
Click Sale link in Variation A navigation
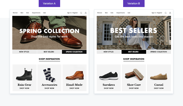click(x=44, y=13)
